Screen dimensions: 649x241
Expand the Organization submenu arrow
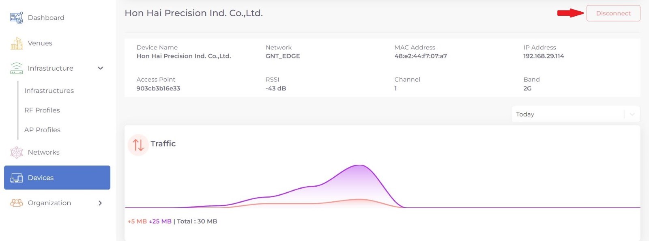(100, 203)
